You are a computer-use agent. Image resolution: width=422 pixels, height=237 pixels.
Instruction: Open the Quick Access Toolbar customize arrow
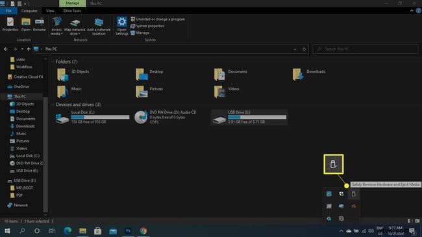point(25,3)
